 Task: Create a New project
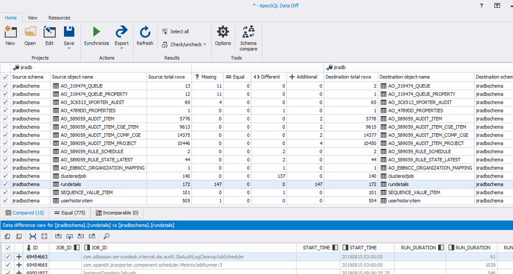click(x=10, y=36)
